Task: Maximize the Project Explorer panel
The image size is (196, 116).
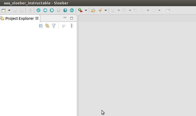Action: tap(72, 18)
